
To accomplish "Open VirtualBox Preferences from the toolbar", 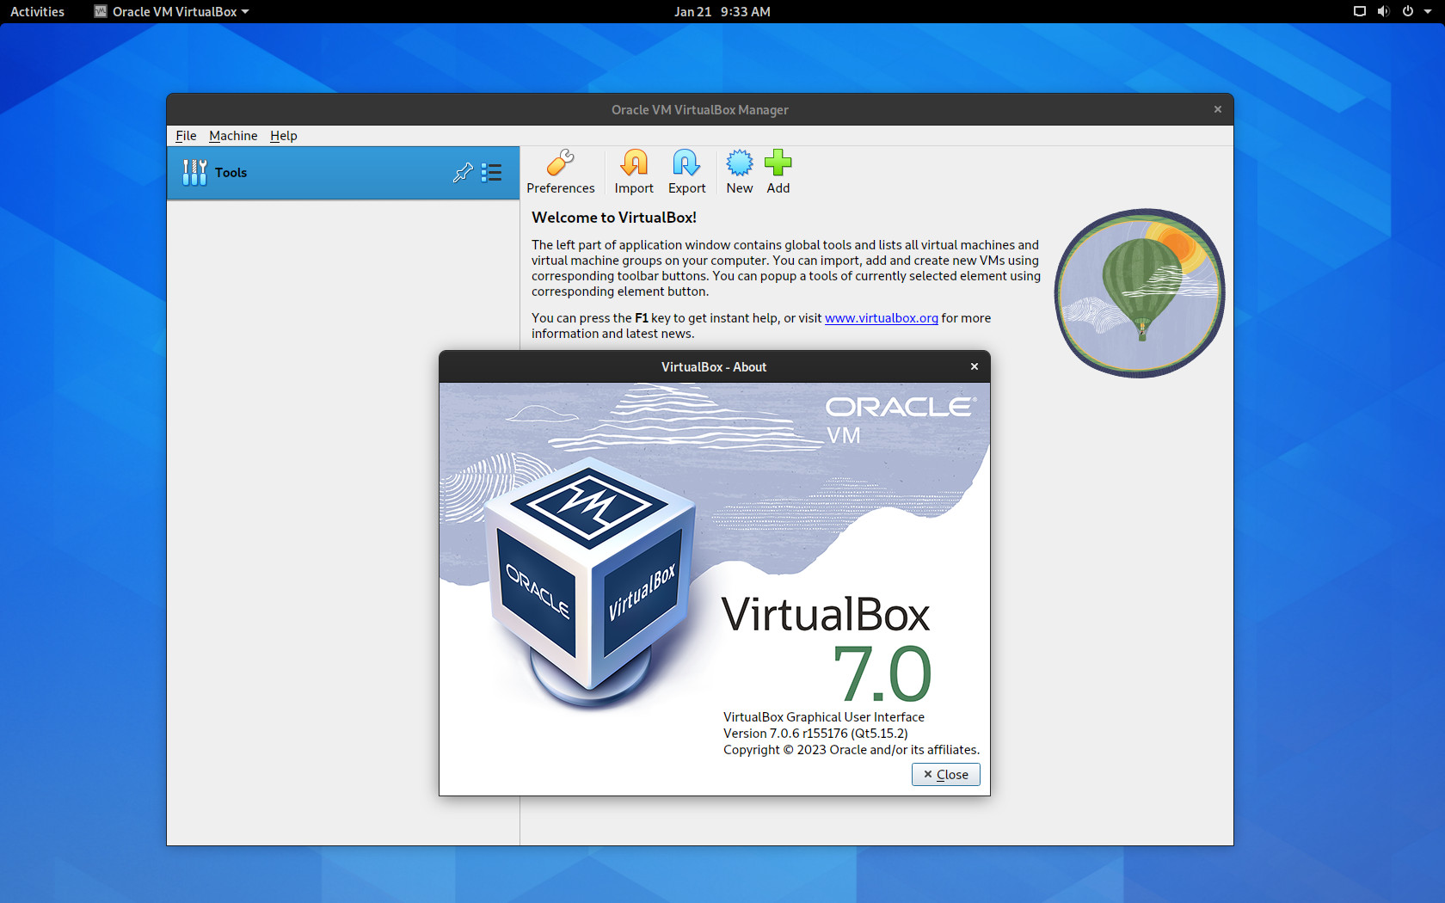I will tap(561, 171).
